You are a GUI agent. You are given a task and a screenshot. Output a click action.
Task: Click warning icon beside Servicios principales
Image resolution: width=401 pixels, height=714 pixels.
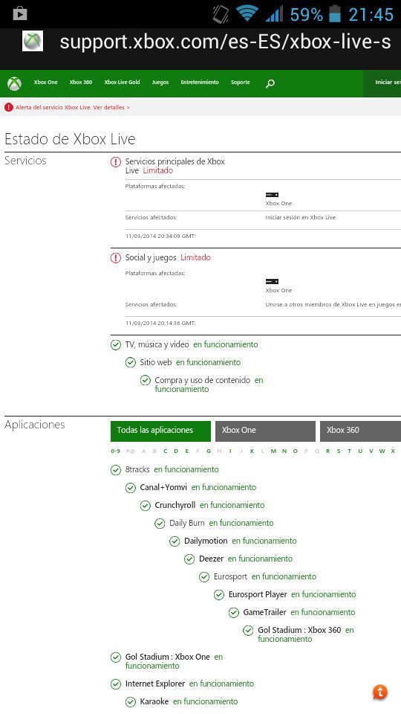(x=116, y=161)
